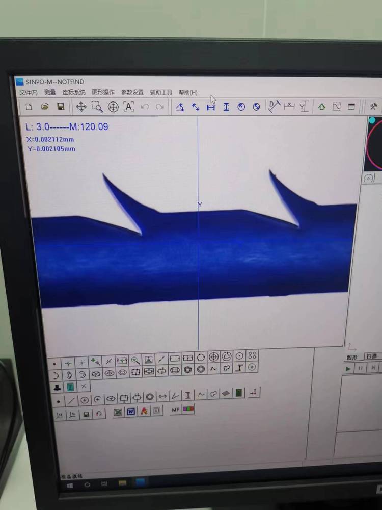Choose the blue vertical distance dimension icon

(x=226, y=107)
